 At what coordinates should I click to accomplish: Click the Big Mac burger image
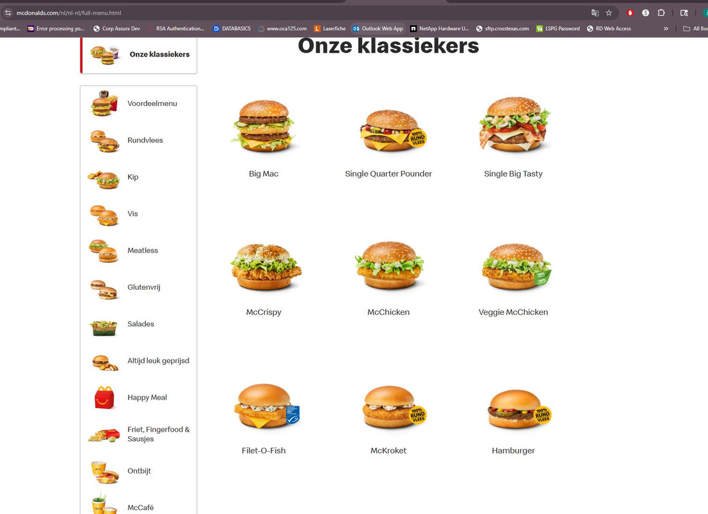pyautogui.click(x=264, y=126)
